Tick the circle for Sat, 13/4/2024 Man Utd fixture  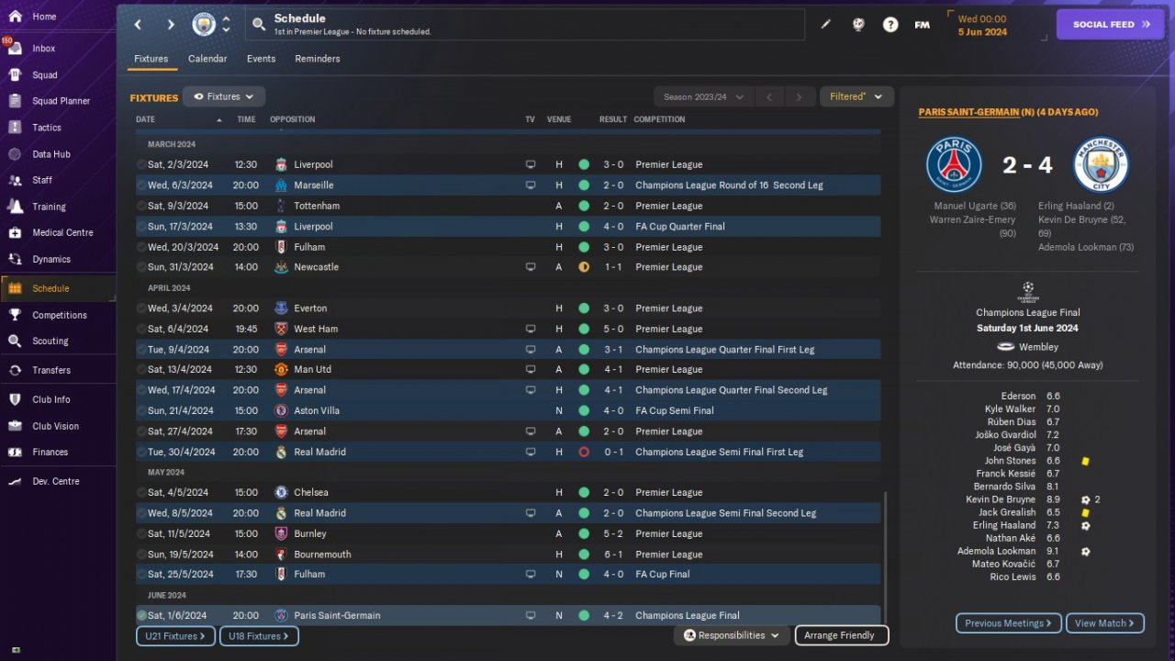141,370
